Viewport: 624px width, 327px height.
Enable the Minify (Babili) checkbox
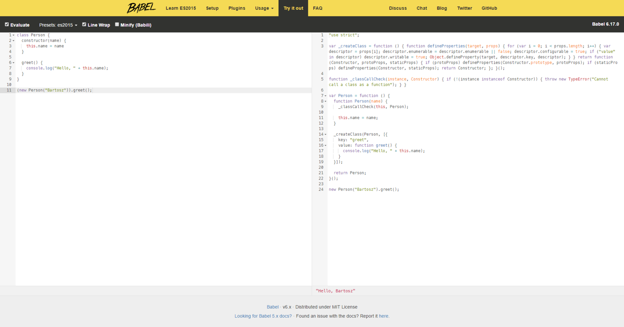coord(117,25)
